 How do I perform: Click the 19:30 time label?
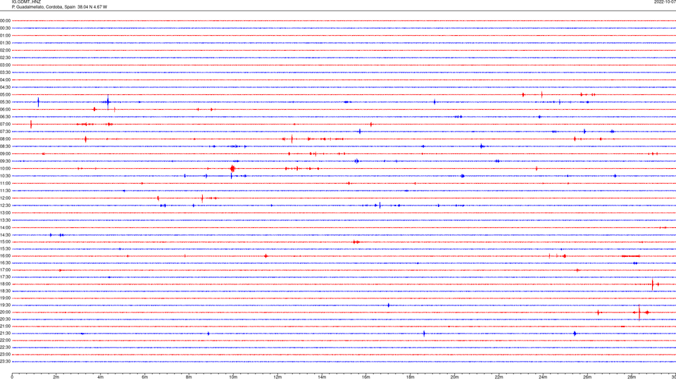[5, 305]
